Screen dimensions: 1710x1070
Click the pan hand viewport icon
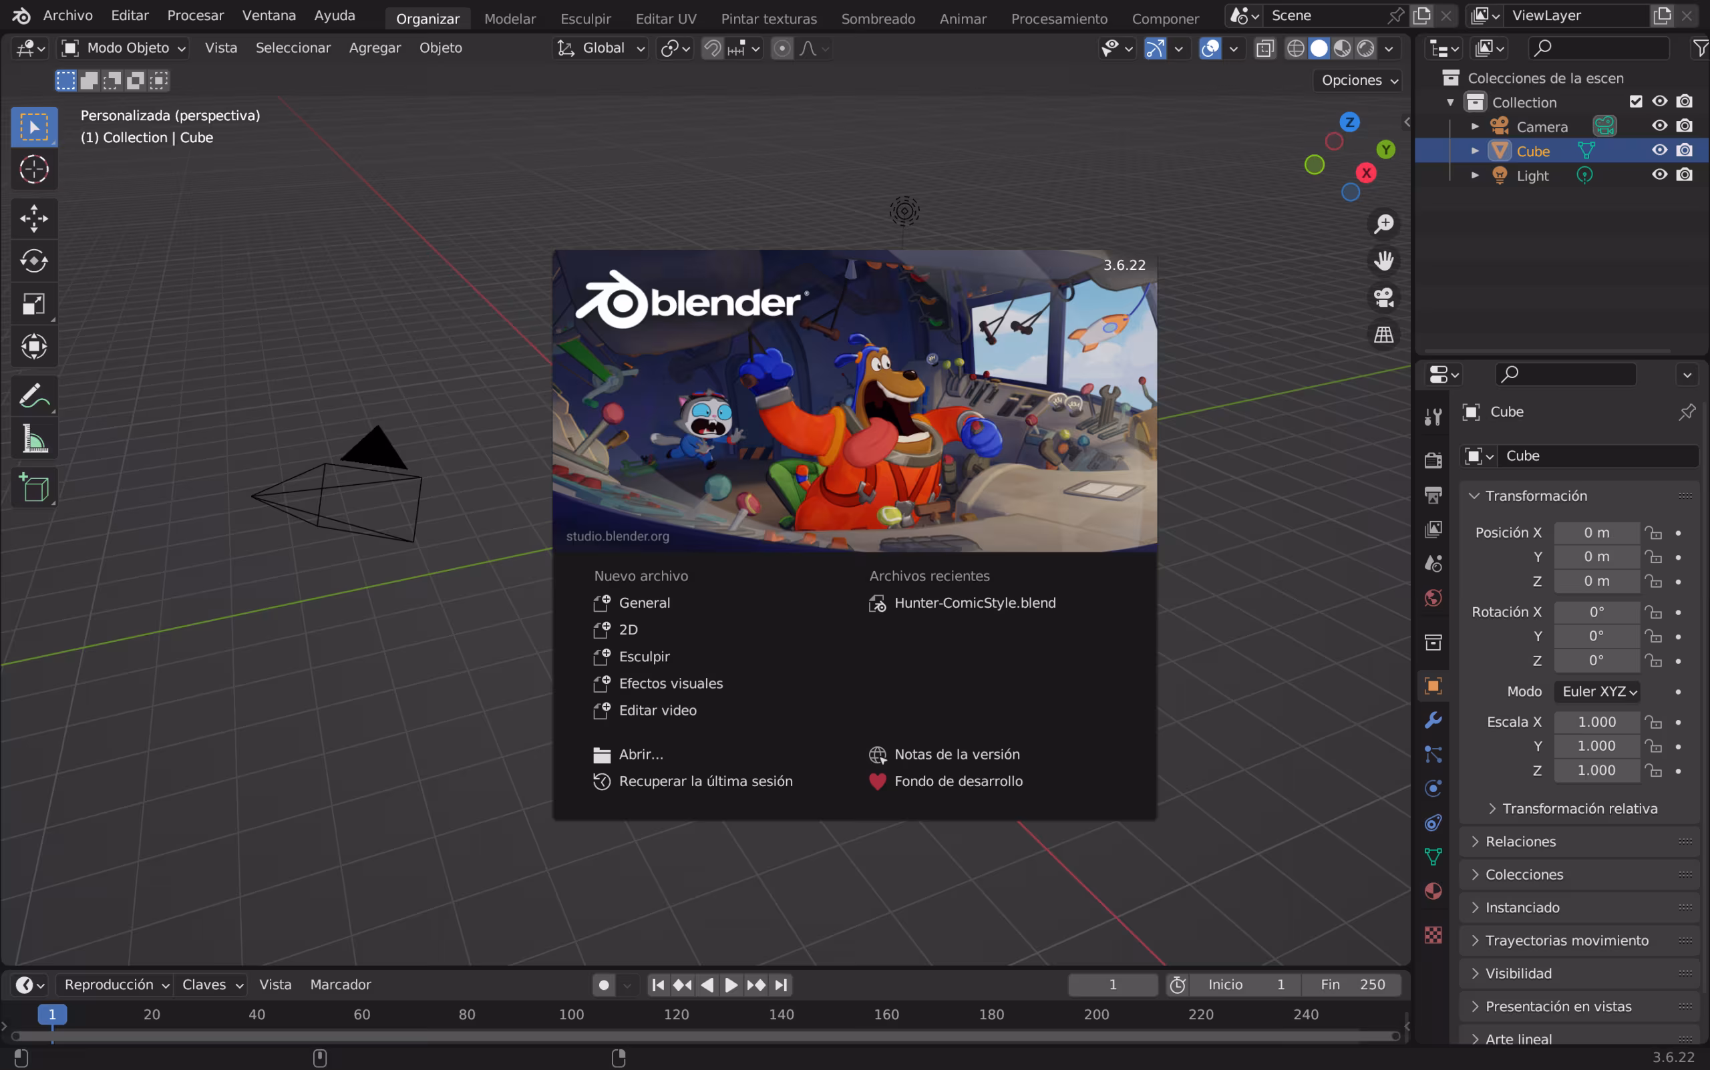pos(1384,260)
